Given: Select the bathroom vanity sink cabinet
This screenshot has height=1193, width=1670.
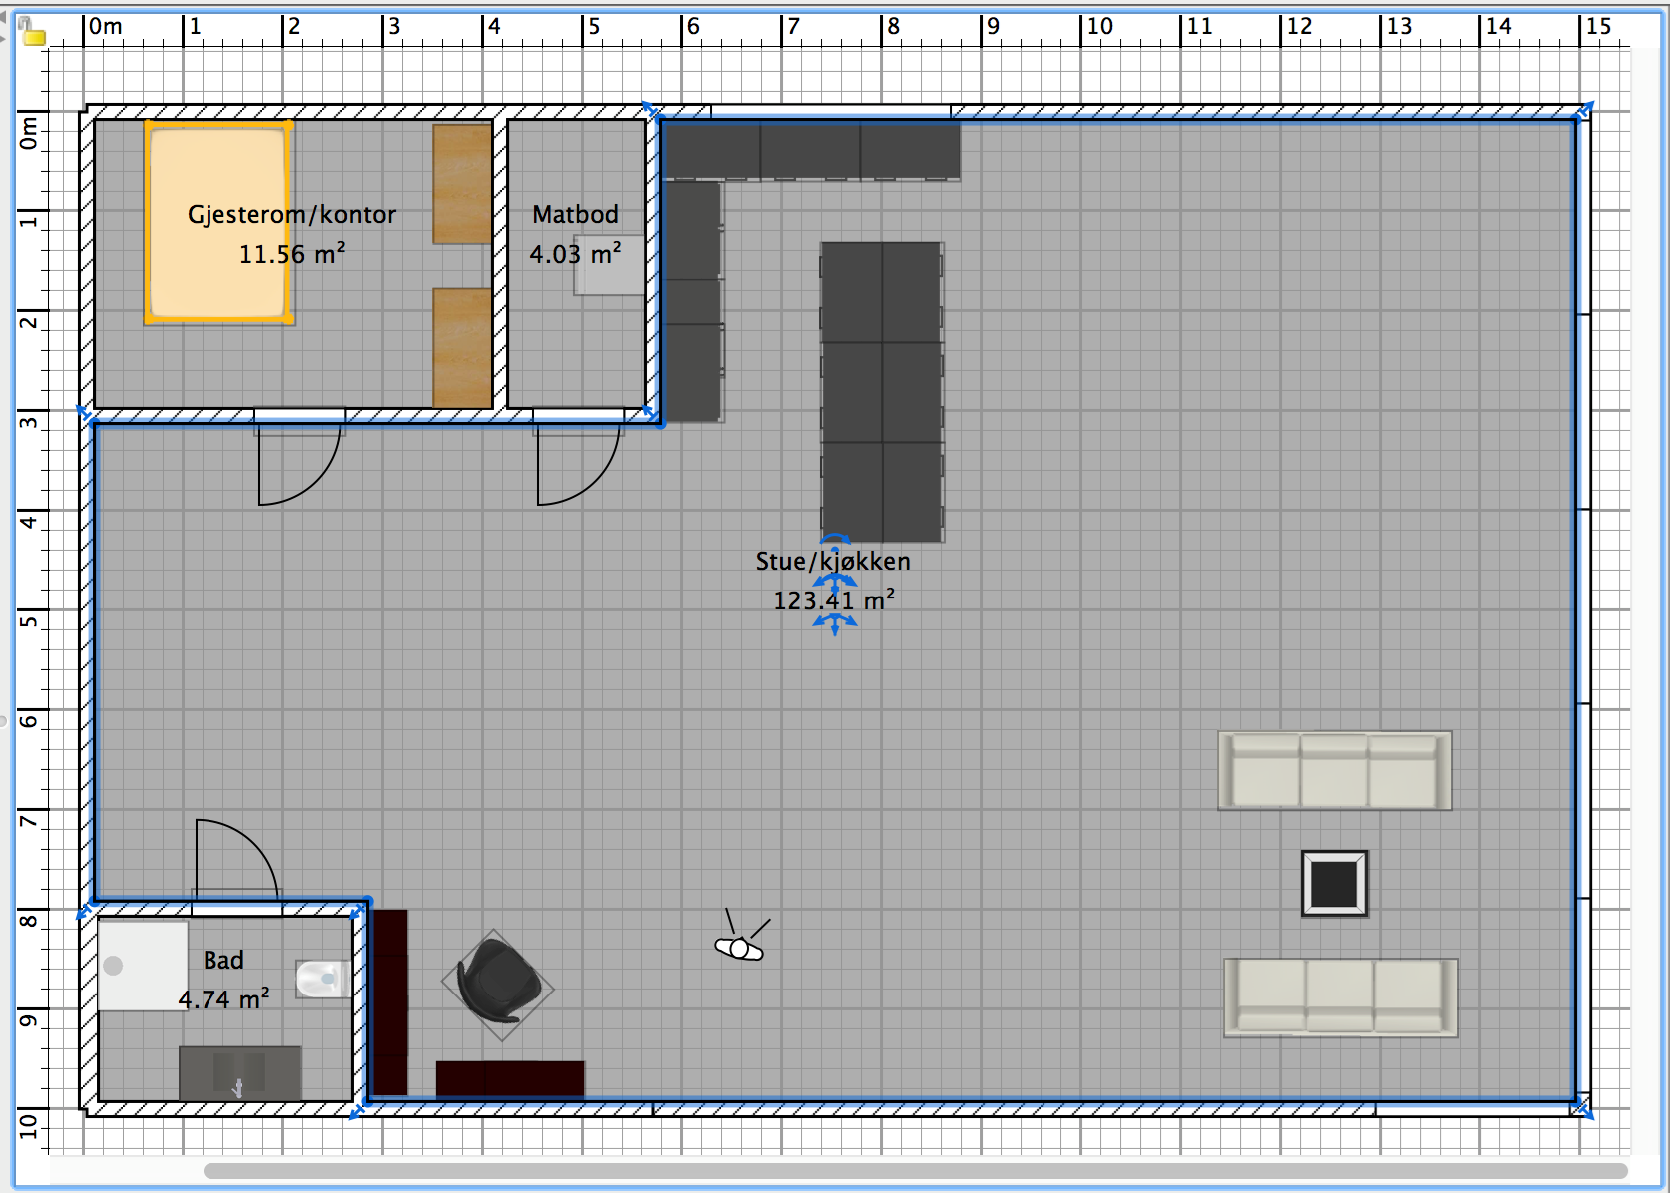Looking at the screenshot, I should coord(239,1073).
